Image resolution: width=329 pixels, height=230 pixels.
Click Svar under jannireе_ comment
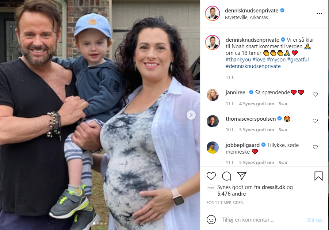pyautogui.click(x=283, y=104)
